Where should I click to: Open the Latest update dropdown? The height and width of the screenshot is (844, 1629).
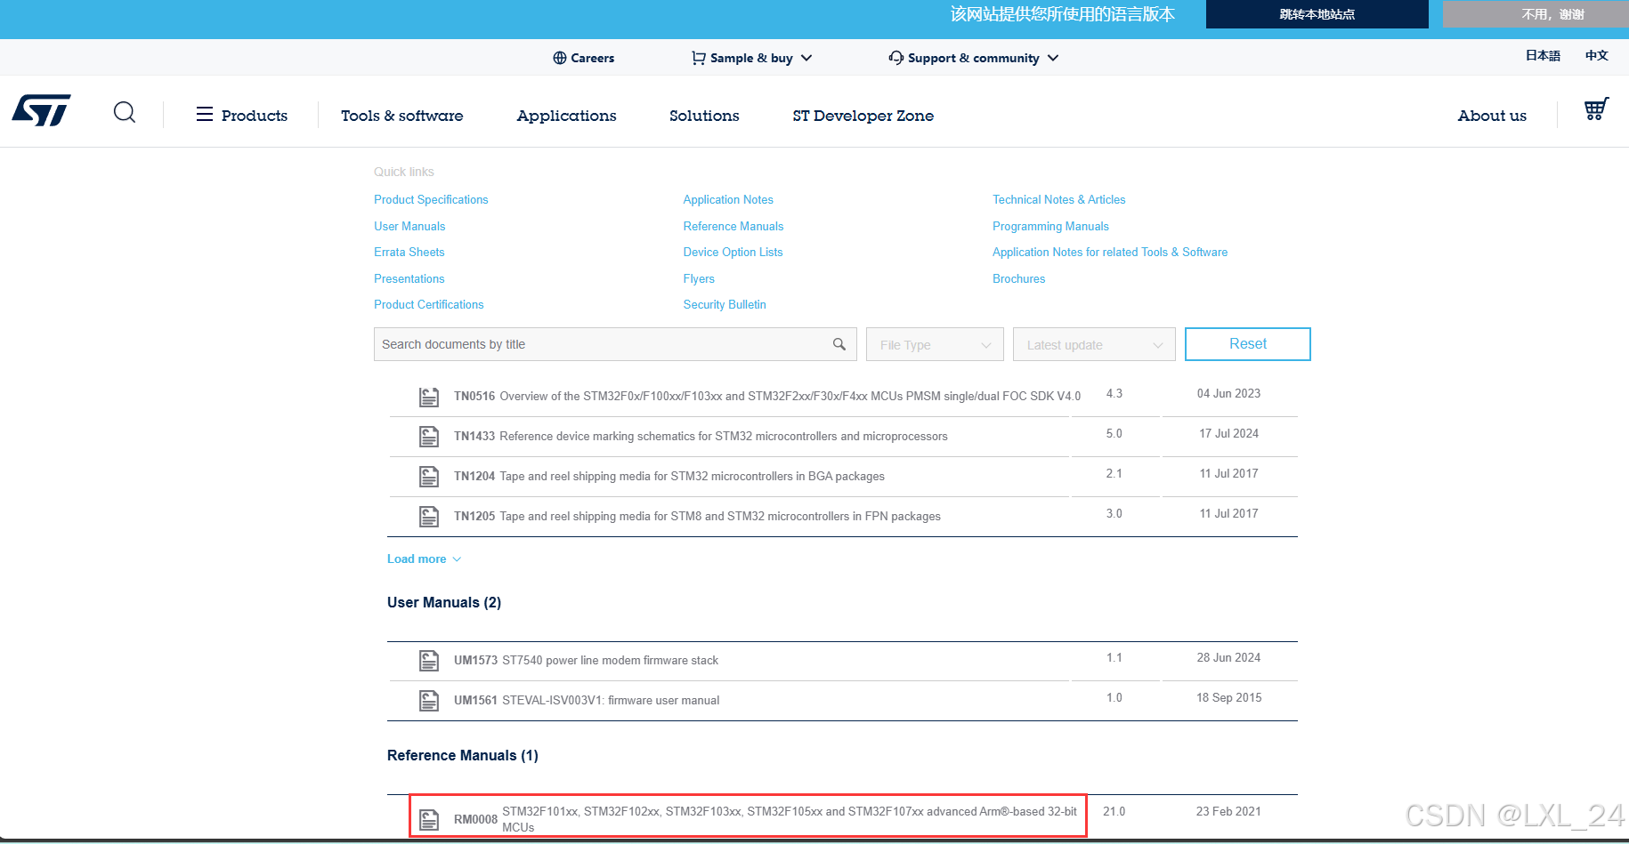[x=1094, y=344]
